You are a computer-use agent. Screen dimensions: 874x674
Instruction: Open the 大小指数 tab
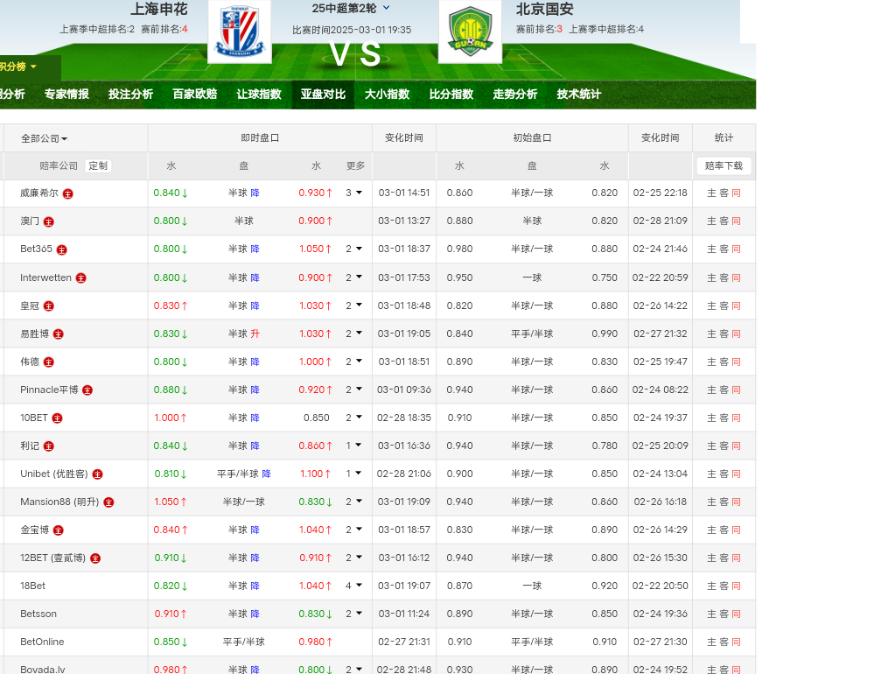387,95
